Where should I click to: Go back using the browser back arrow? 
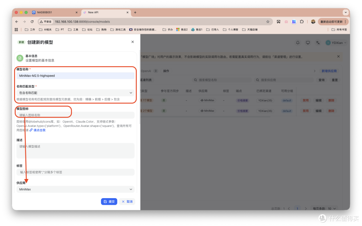[x=17, y=21]
